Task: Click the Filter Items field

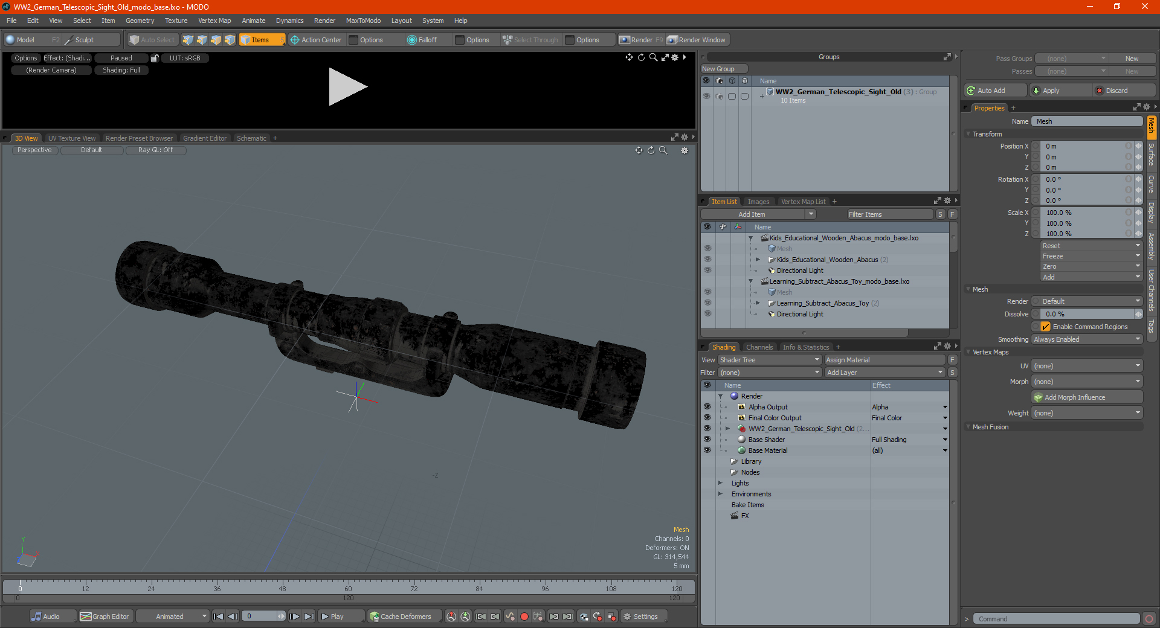Action: click(x=889, y=214)
